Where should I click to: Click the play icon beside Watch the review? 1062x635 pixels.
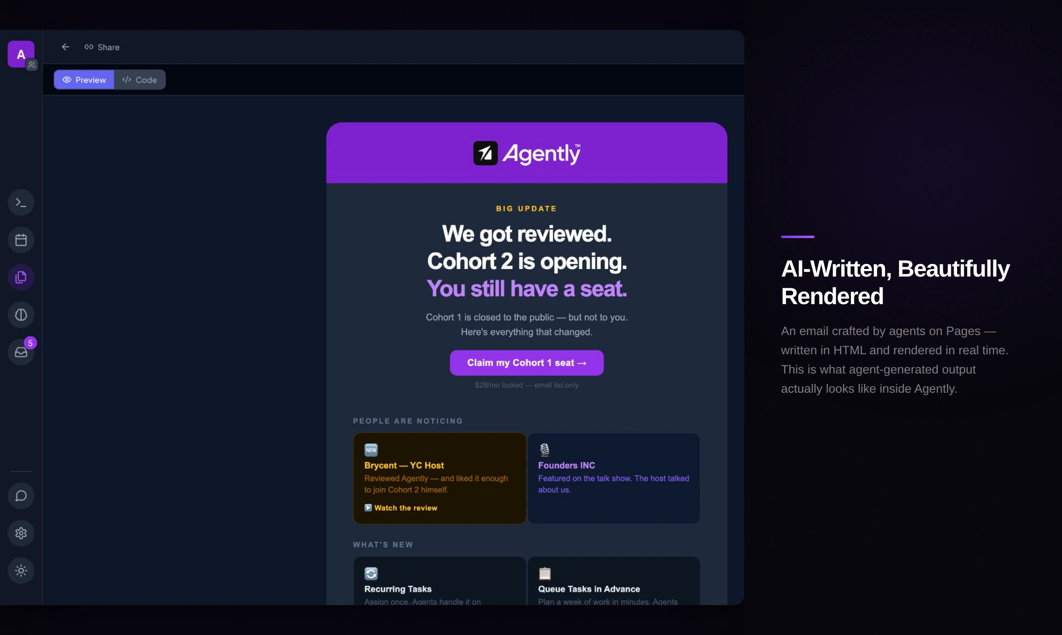point(368,508)
